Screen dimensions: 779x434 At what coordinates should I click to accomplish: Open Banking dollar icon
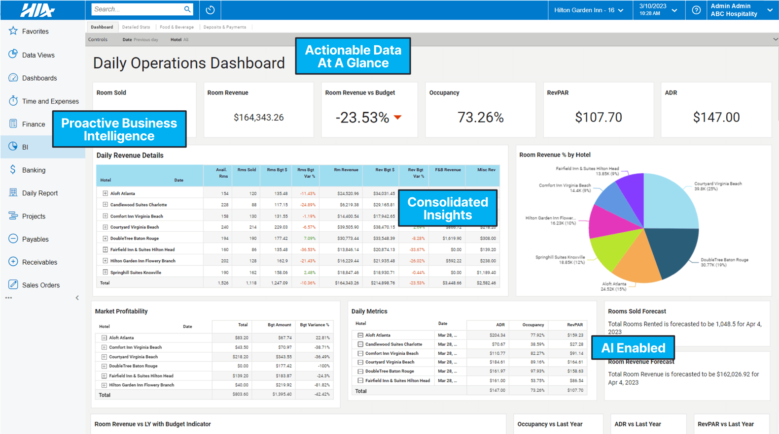[13, 170]
